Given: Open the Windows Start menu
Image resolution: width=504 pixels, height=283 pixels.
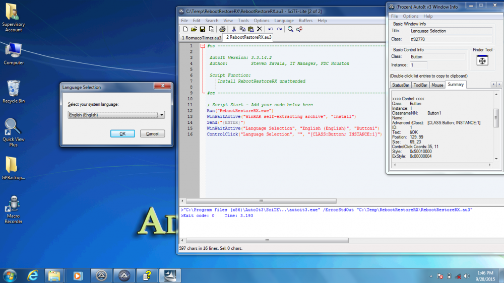Looking at the screenshot, I should (x=10, y=275).
